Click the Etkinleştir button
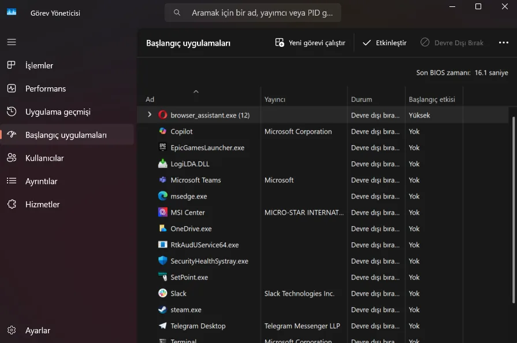This screenshot has height=343, width=517. coord(385,43)
